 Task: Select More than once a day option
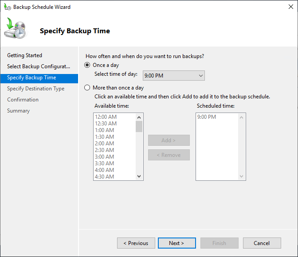[87, 88]
